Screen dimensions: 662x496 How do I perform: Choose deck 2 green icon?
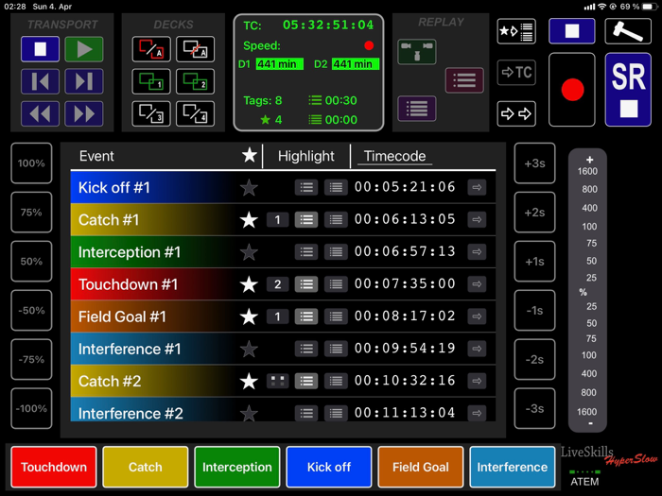(195, 81)
